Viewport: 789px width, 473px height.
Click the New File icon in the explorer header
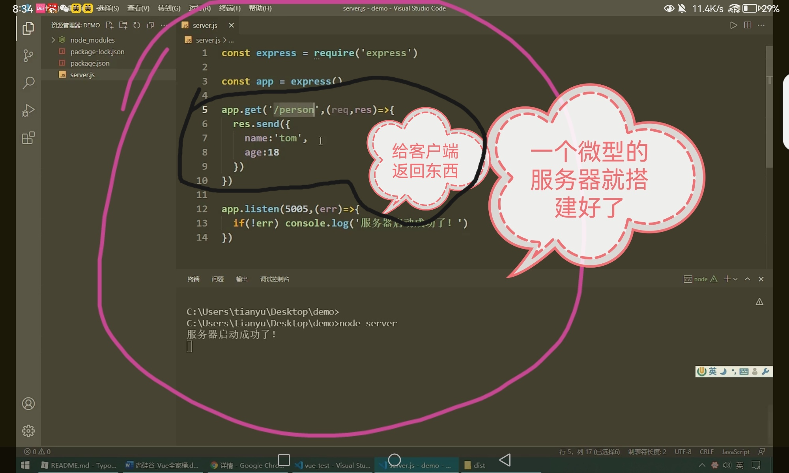(109, 25)
